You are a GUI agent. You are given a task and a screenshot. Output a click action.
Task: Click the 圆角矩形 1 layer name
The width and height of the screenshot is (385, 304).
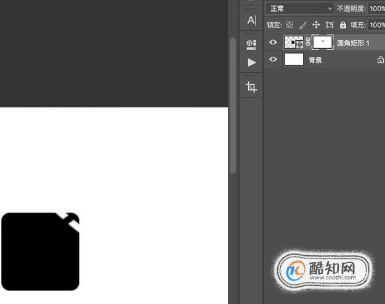(353, 43)
